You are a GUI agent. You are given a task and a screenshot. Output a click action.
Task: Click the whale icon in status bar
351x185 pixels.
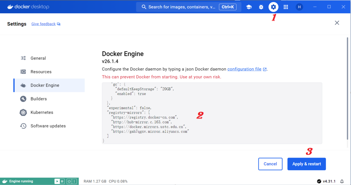pyautogui.click(x=5, y=181)
